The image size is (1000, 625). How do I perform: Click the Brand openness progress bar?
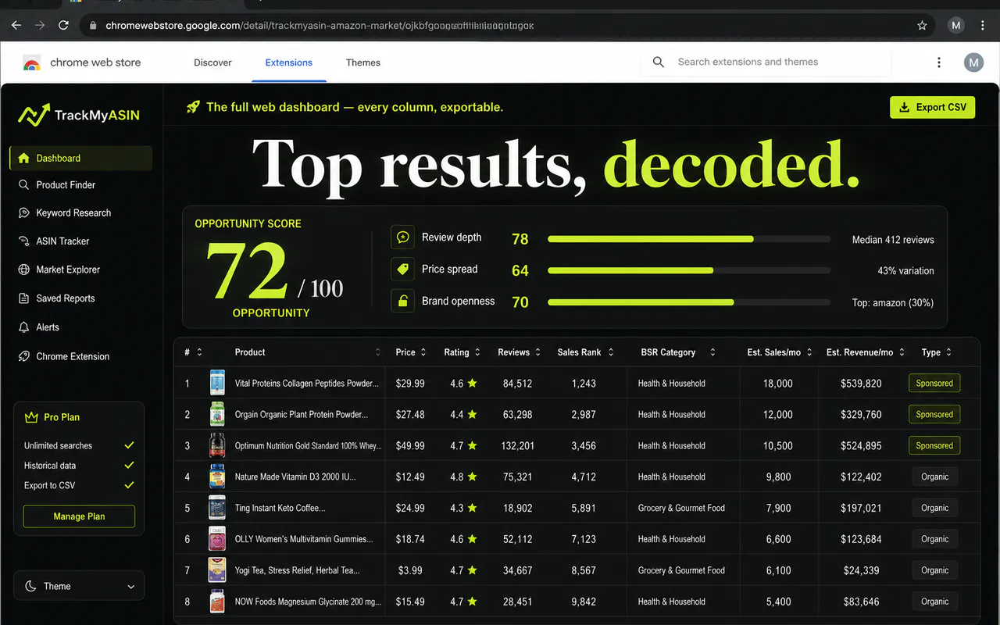tap(689, 302)
